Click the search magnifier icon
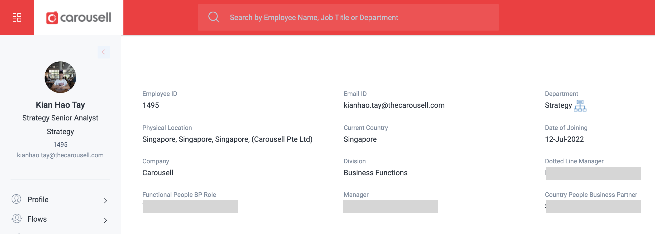 pos(214,17)
